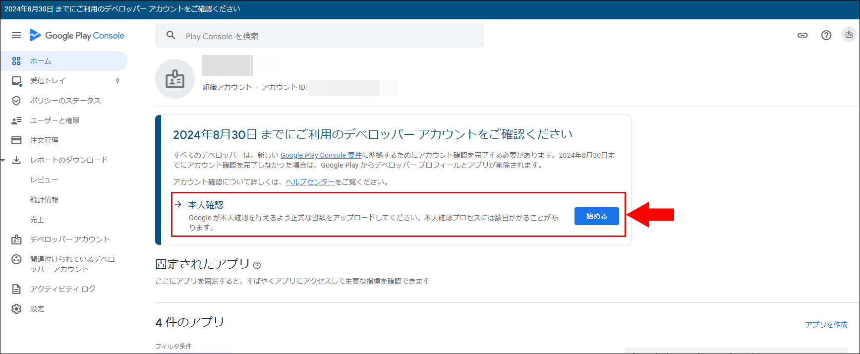
Task: Click the Google Play Console logo
Action: (77, 35)
